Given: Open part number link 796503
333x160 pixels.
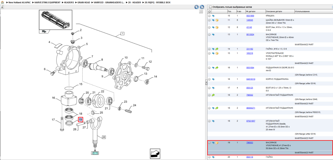Looking at the screenshot, I should pos(249,143).
